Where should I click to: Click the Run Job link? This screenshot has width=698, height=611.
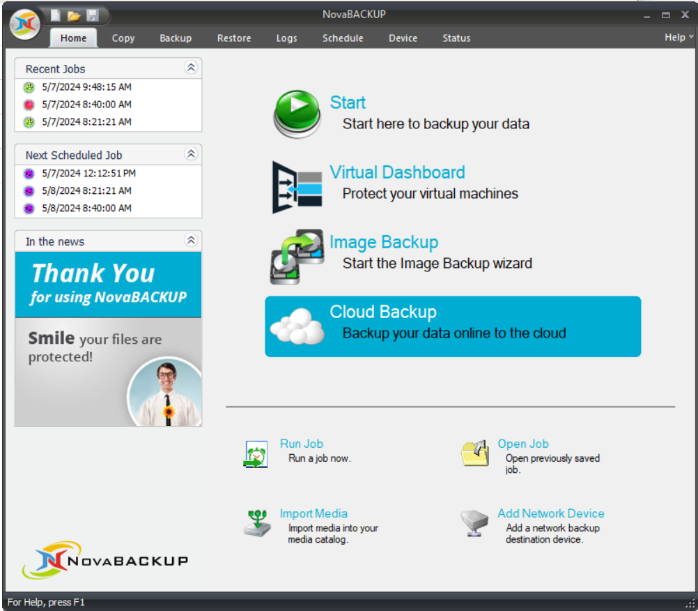pos(302,444)
